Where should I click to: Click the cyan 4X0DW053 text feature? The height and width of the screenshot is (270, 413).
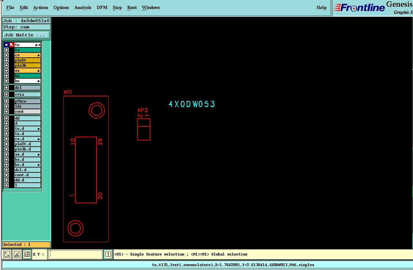pyautogui.click(x=192, y=104)
